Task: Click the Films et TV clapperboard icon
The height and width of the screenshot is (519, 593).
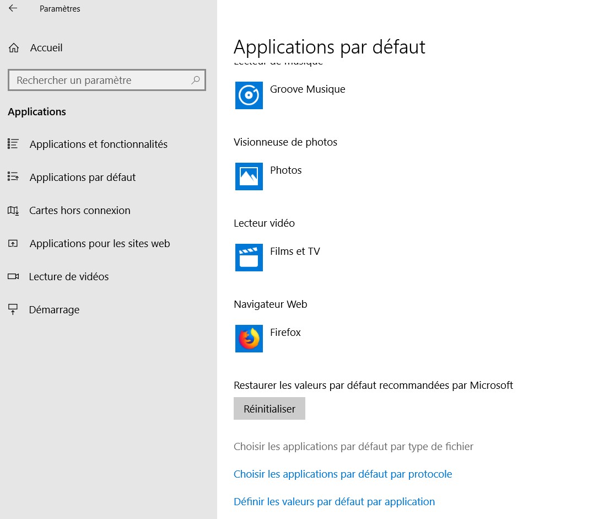Action: coord(249,258)
